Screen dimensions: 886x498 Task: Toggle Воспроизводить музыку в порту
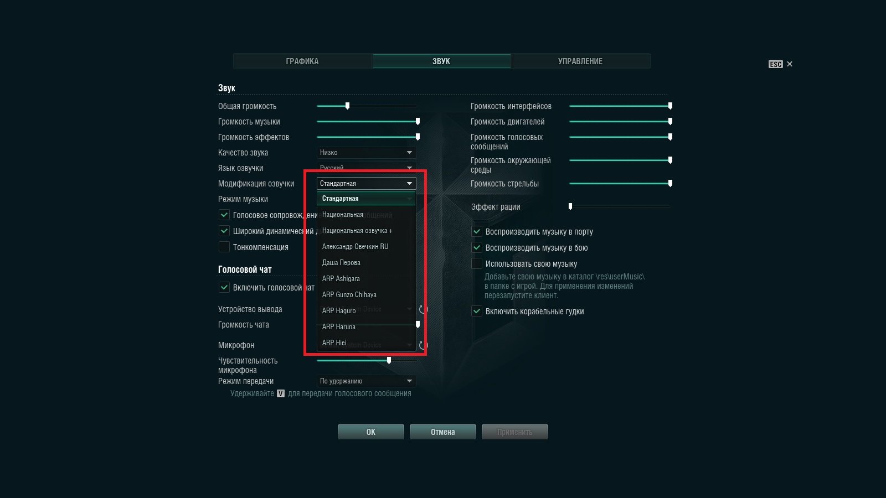[x=477, y=231]
